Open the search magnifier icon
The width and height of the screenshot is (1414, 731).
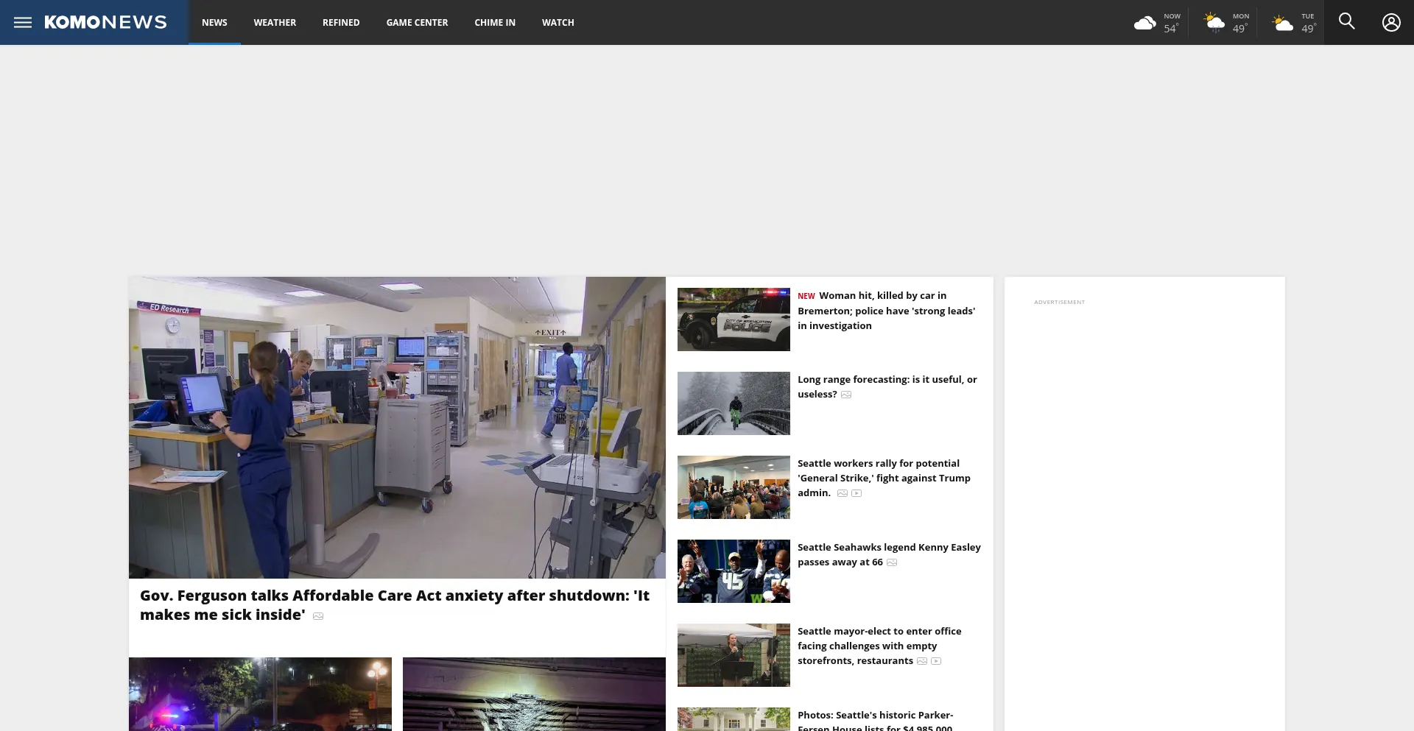[1346, 21]
